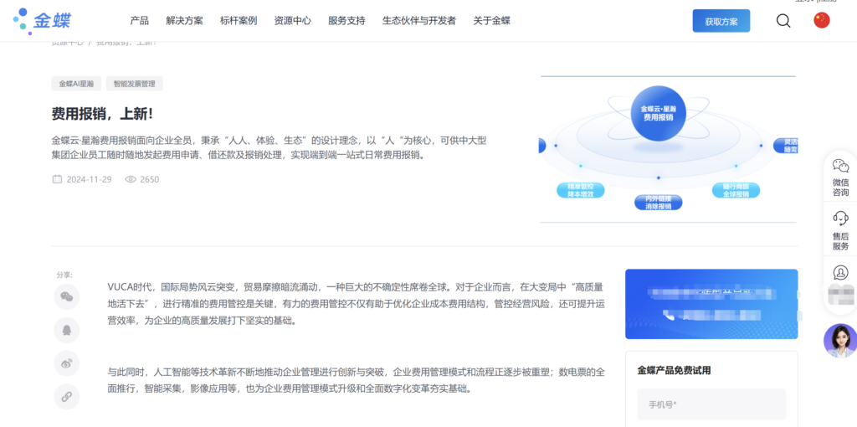
Task: Open the 解决方案 menu
Action: (x=184, y=21)
